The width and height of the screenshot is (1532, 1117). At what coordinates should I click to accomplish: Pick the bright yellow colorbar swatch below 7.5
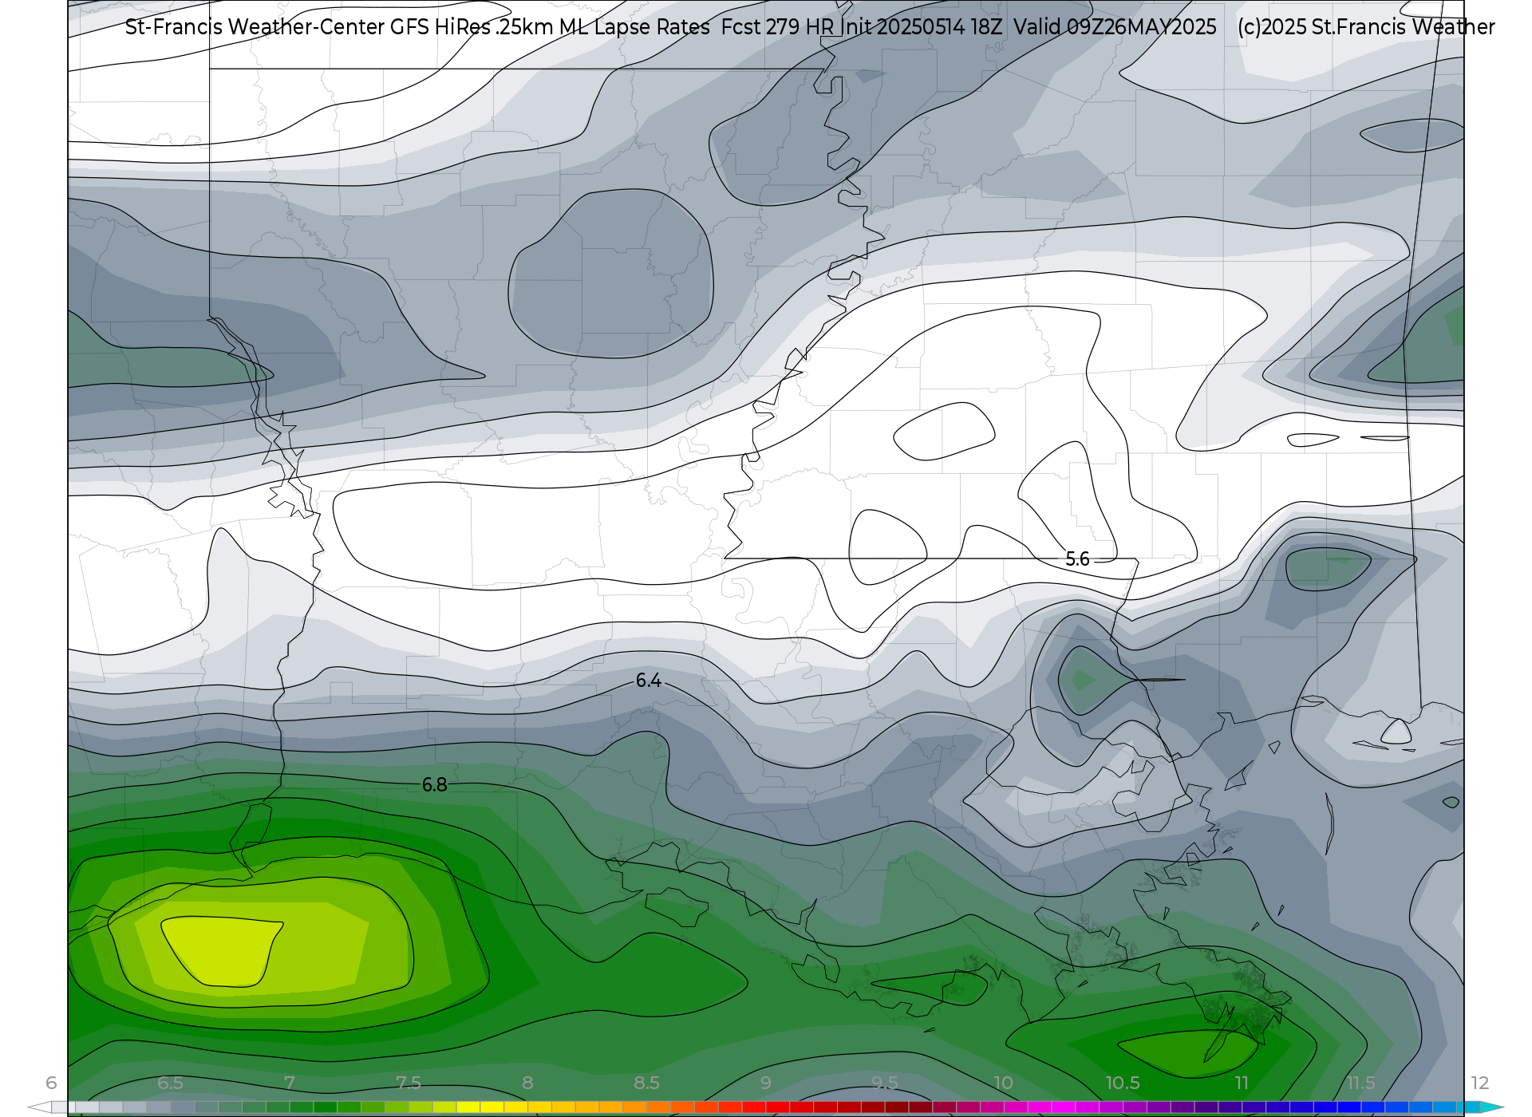click(x=468, y=1107)
